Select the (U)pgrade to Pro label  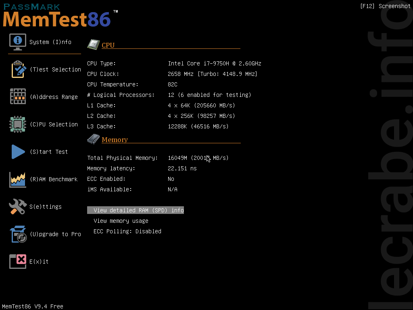[x=55, y=234]
